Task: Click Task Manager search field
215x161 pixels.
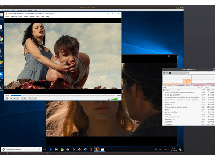Action: pos(201,73)
